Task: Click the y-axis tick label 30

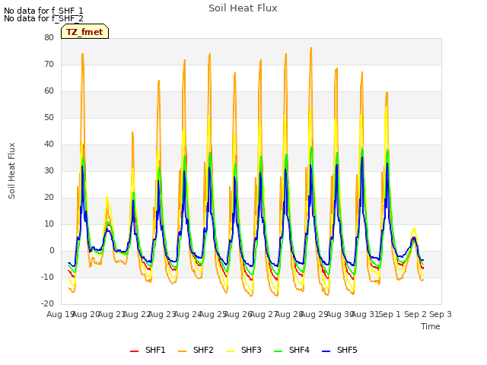Action: 49,170
